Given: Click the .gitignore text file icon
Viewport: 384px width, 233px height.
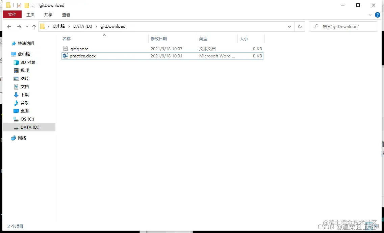Looking at the screenshot, I should 65,49.
